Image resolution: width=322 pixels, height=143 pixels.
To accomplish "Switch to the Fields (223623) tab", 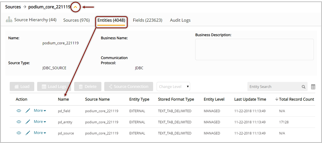I will click(147, 20).
